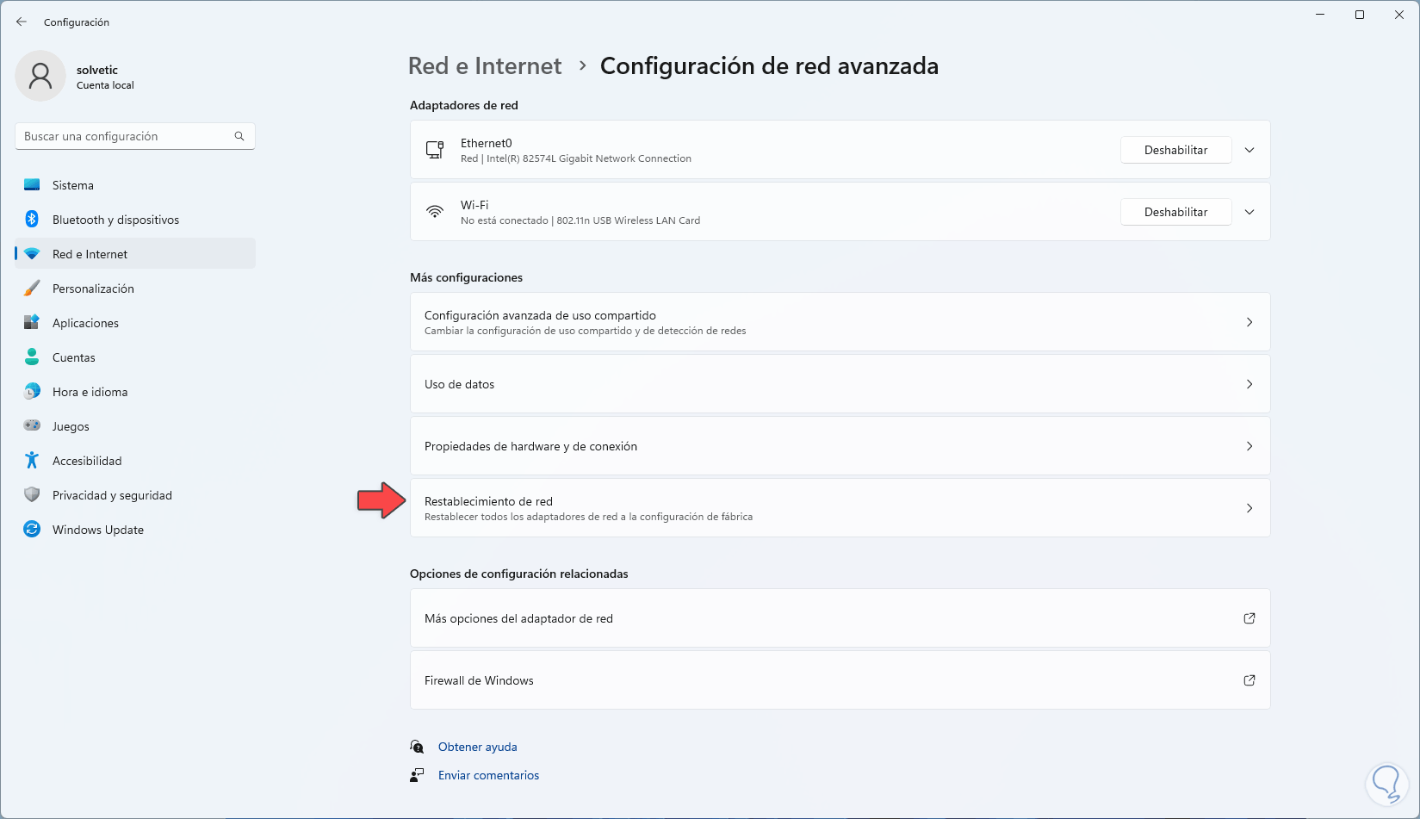This screenshot has height=819, width=1420.
Task: Focus the Buscar una configuración field
Action: tap(125, 136)
